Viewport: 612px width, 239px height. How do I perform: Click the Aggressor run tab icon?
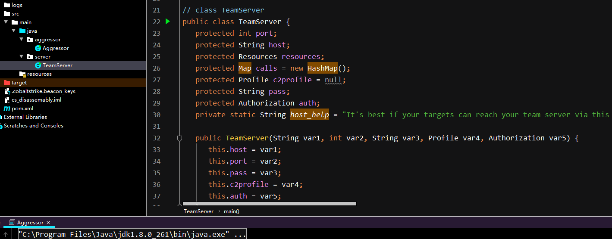click(x=12, y=223)
